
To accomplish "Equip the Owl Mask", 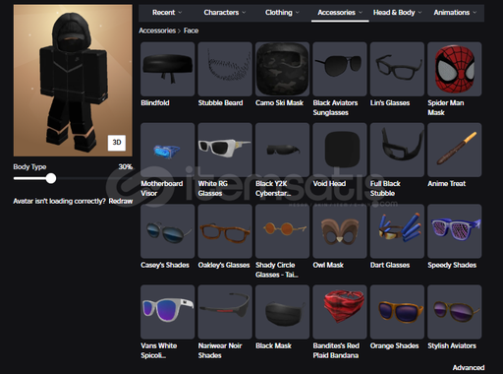I will (x=340, y=231).
